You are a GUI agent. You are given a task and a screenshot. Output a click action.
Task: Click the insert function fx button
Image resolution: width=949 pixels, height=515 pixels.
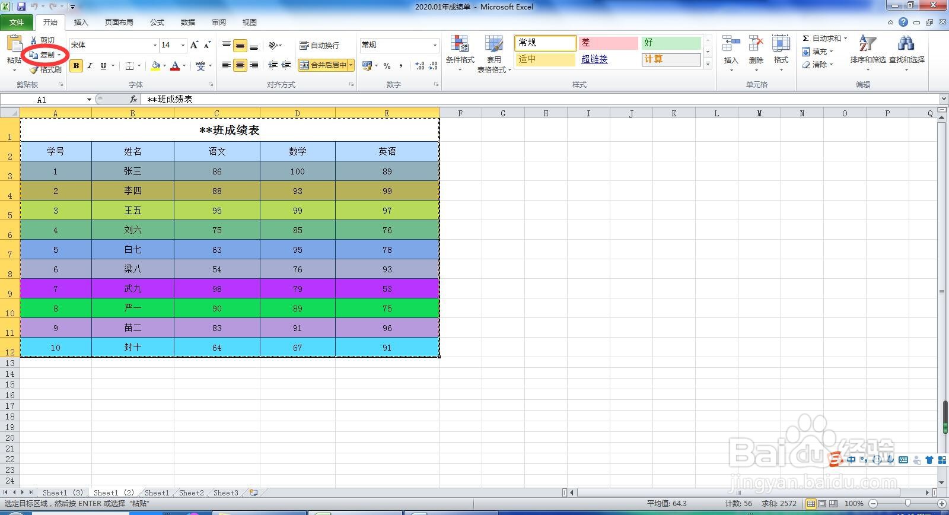(x=133, y=99)
